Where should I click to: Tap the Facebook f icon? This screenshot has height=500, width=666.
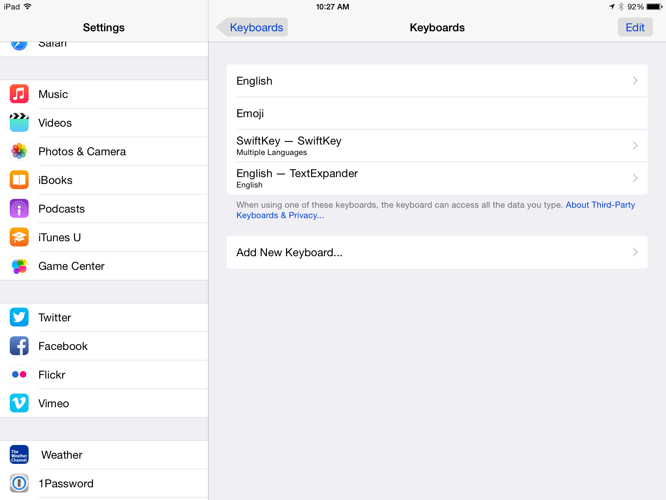coord(19,346)
